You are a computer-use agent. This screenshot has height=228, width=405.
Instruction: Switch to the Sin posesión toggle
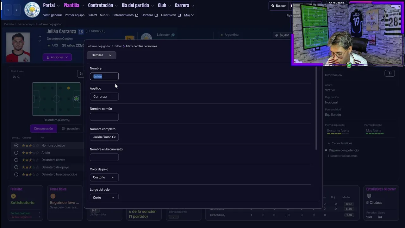[71, 129]
